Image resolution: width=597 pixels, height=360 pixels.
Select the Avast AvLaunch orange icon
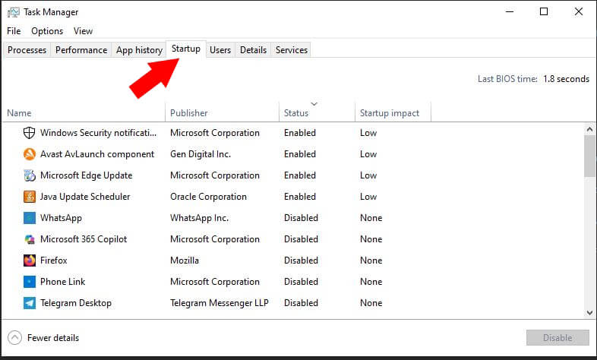tap(30, 154)
